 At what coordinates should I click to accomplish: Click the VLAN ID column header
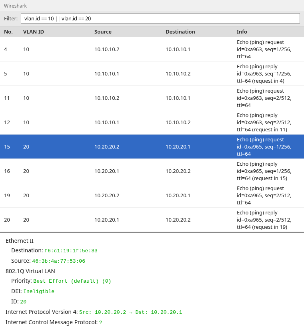pyautogui.click(x=34, y=32)
